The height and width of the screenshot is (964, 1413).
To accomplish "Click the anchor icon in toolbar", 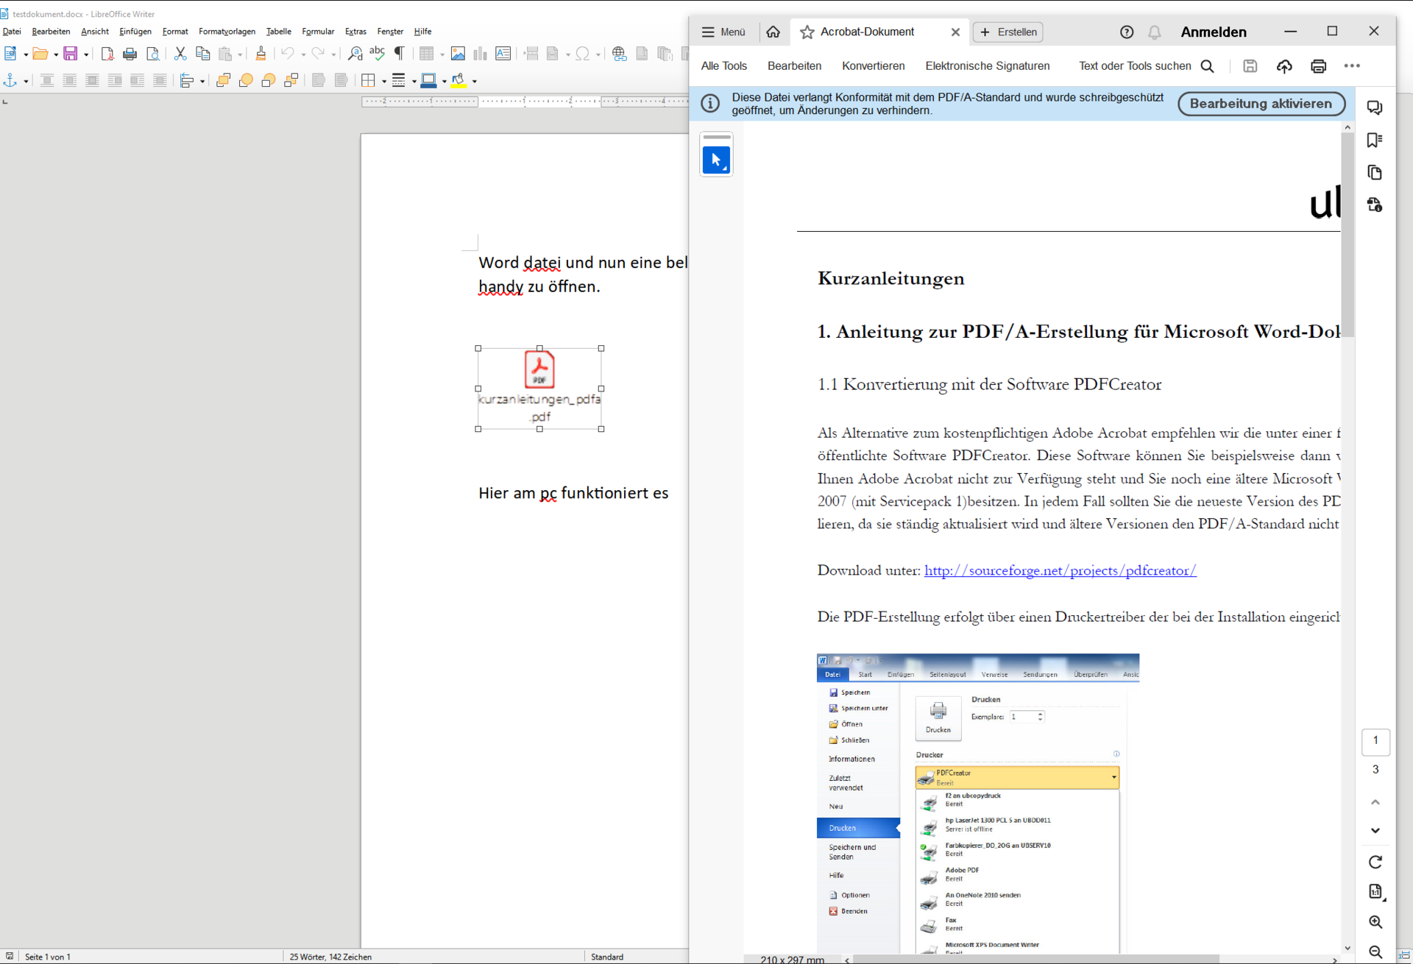I will [10, 80].
